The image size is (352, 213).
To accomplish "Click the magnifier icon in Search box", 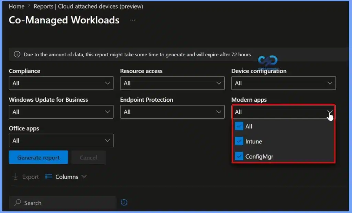I will (x=18, y=202).
